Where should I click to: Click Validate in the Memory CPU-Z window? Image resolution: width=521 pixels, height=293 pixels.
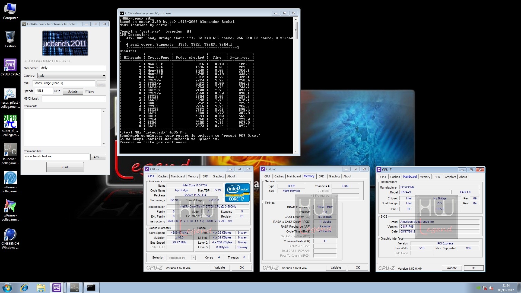pos(336,267)
